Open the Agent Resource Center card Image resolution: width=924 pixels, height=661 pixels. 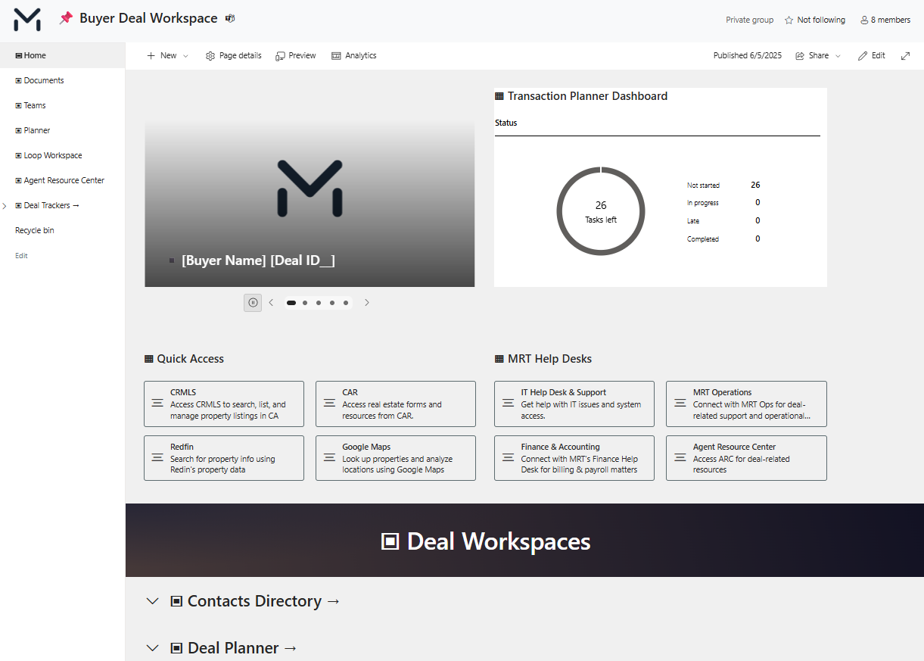pyautogui.click(x=746, y=458)
